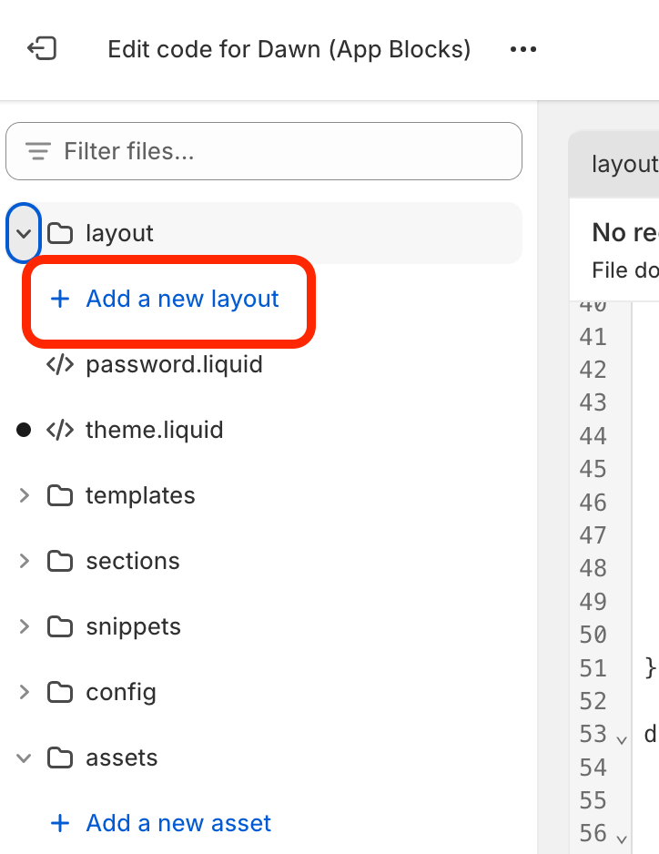
Task: Open the more options menu
Action: [x=523, y=49]
